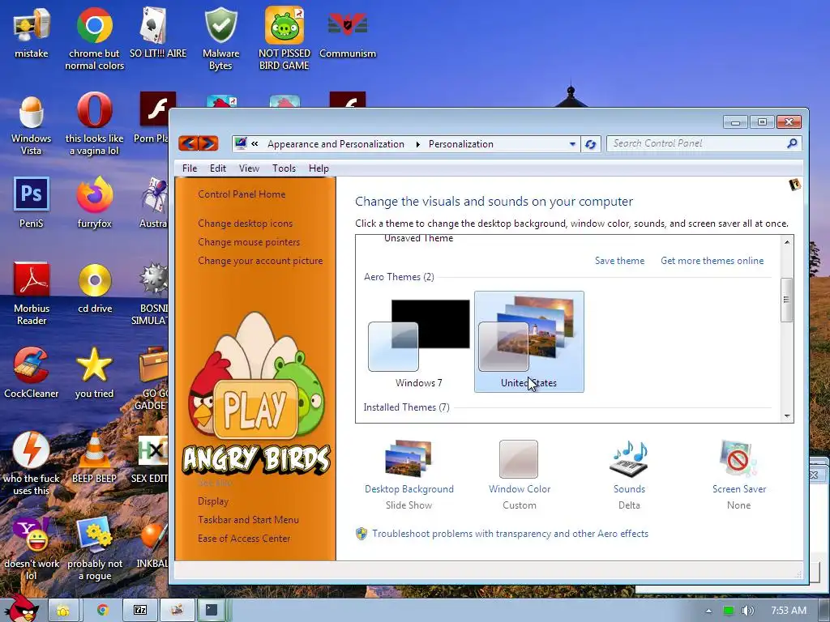Select the Windows 7 theme thumbnail

point(419,343)
